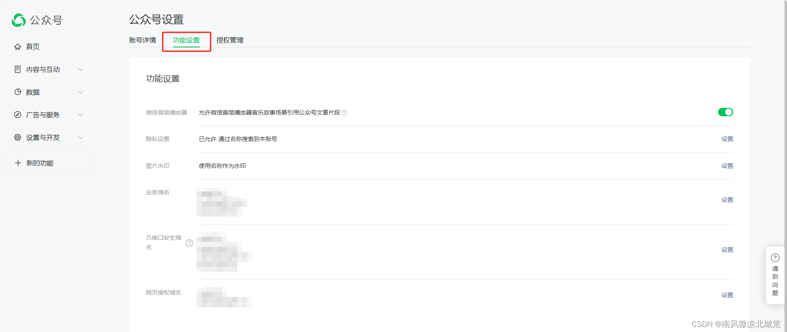Click help icon after 微信音频播放器 description
The height and width of the screenshot is (332, 787).
click(x=345, y=112)
